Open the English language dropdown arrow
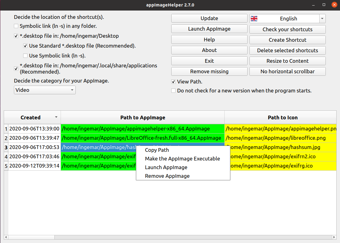 point(322,19)
